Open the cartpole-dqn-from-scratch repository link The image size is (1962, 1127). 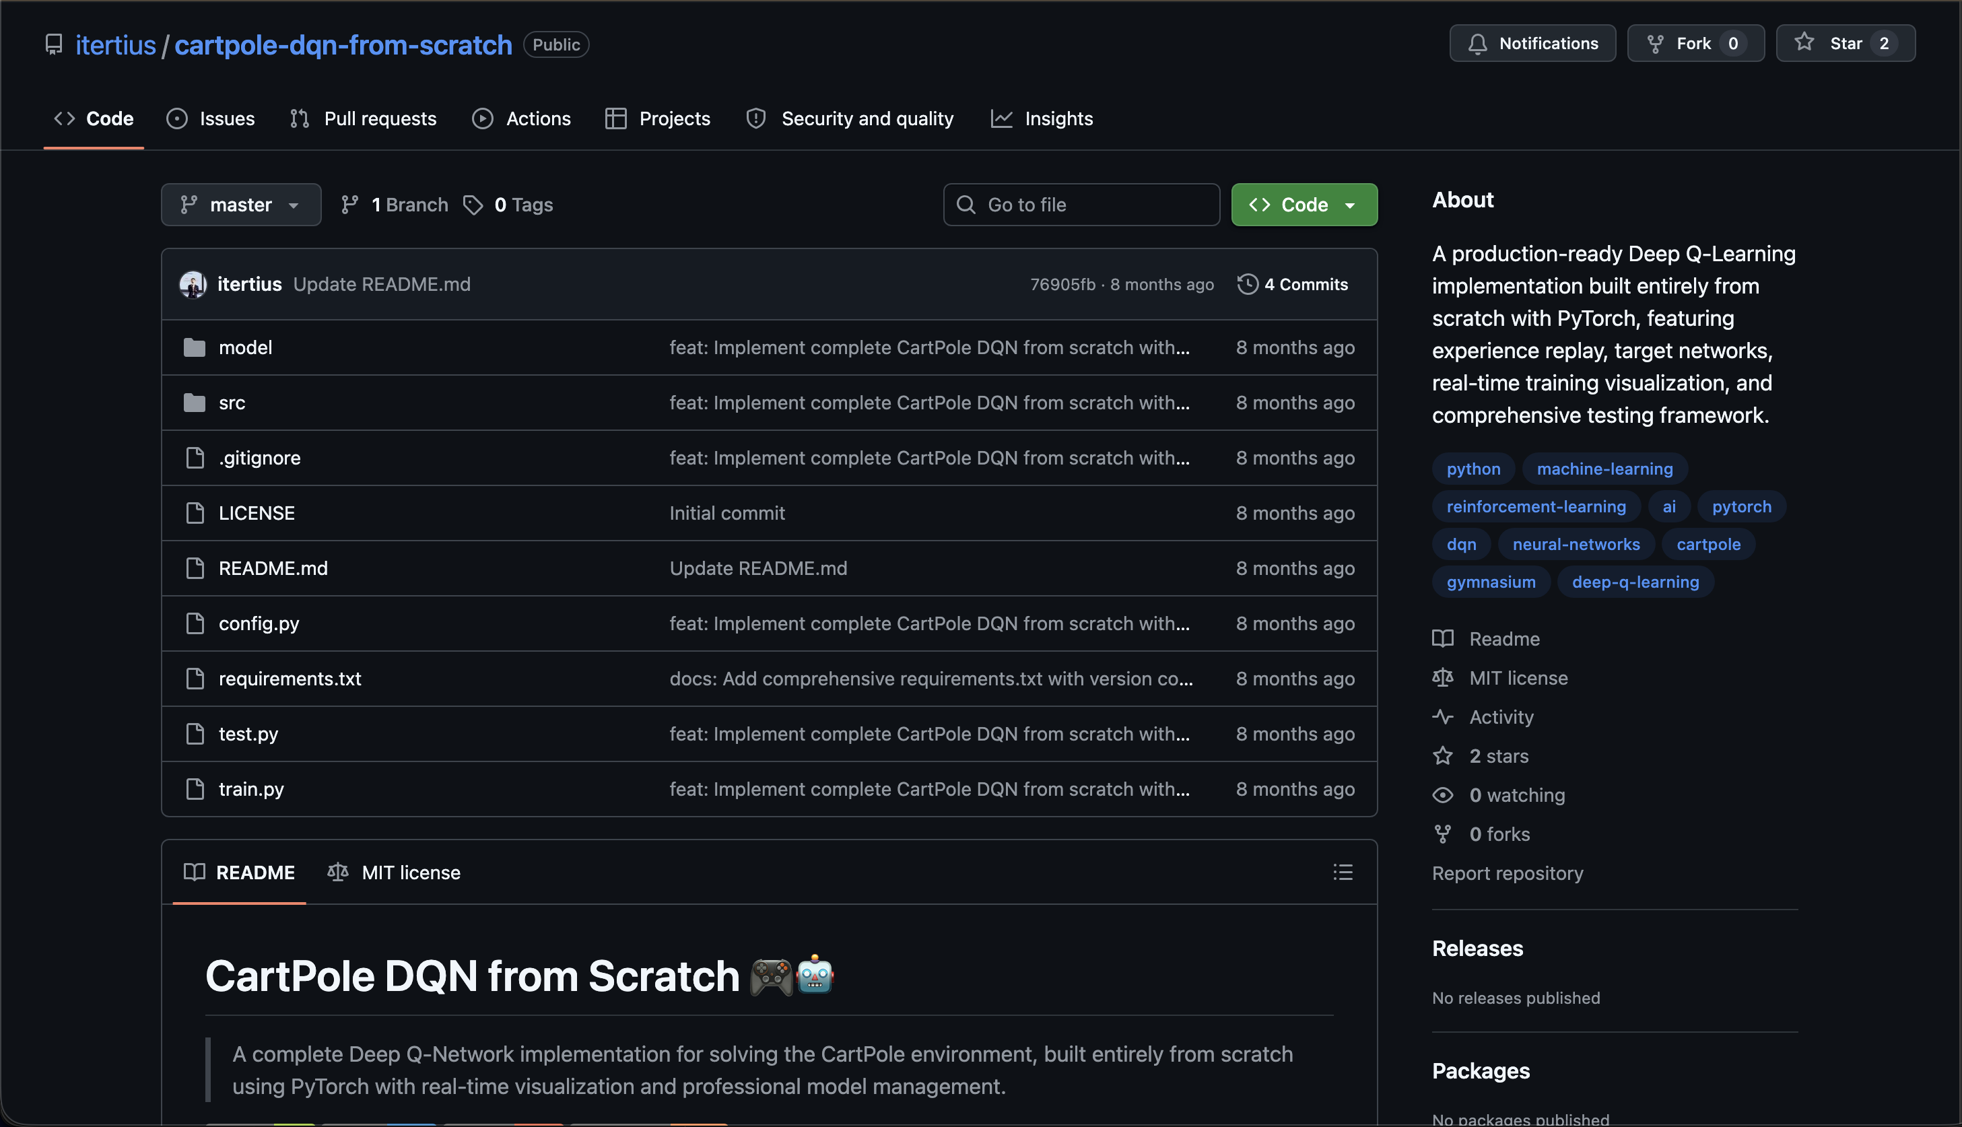point(343,45)
